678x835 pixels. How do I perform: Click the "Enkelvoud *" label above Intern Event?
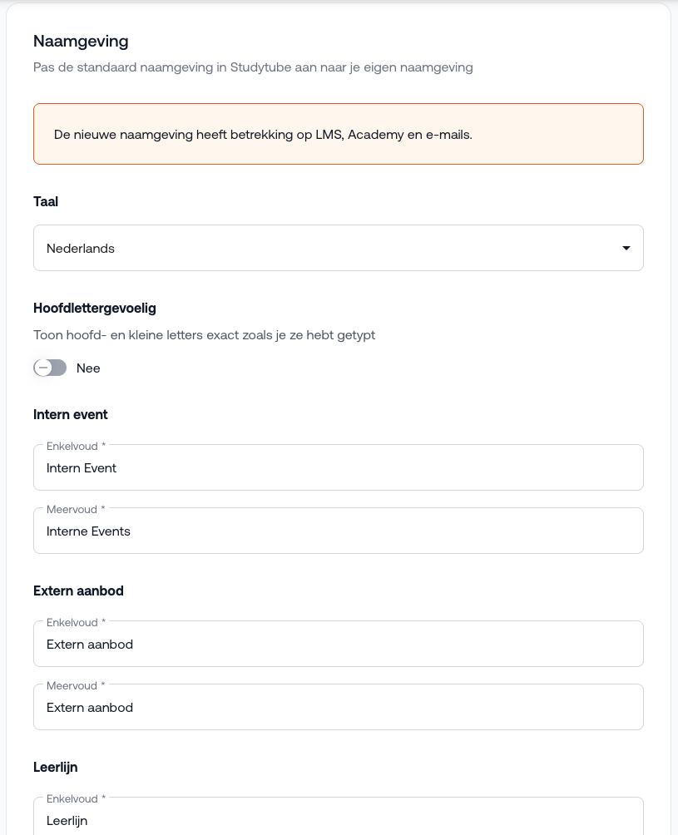76,447
